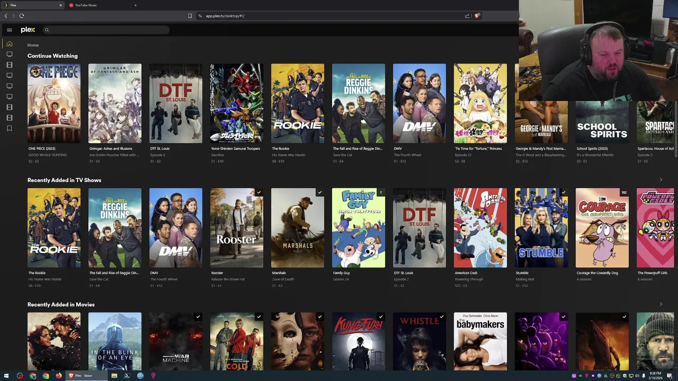Click the search magnifier icon
The height and width of the screenshot is (381, 678).
[x=47, y=30]
